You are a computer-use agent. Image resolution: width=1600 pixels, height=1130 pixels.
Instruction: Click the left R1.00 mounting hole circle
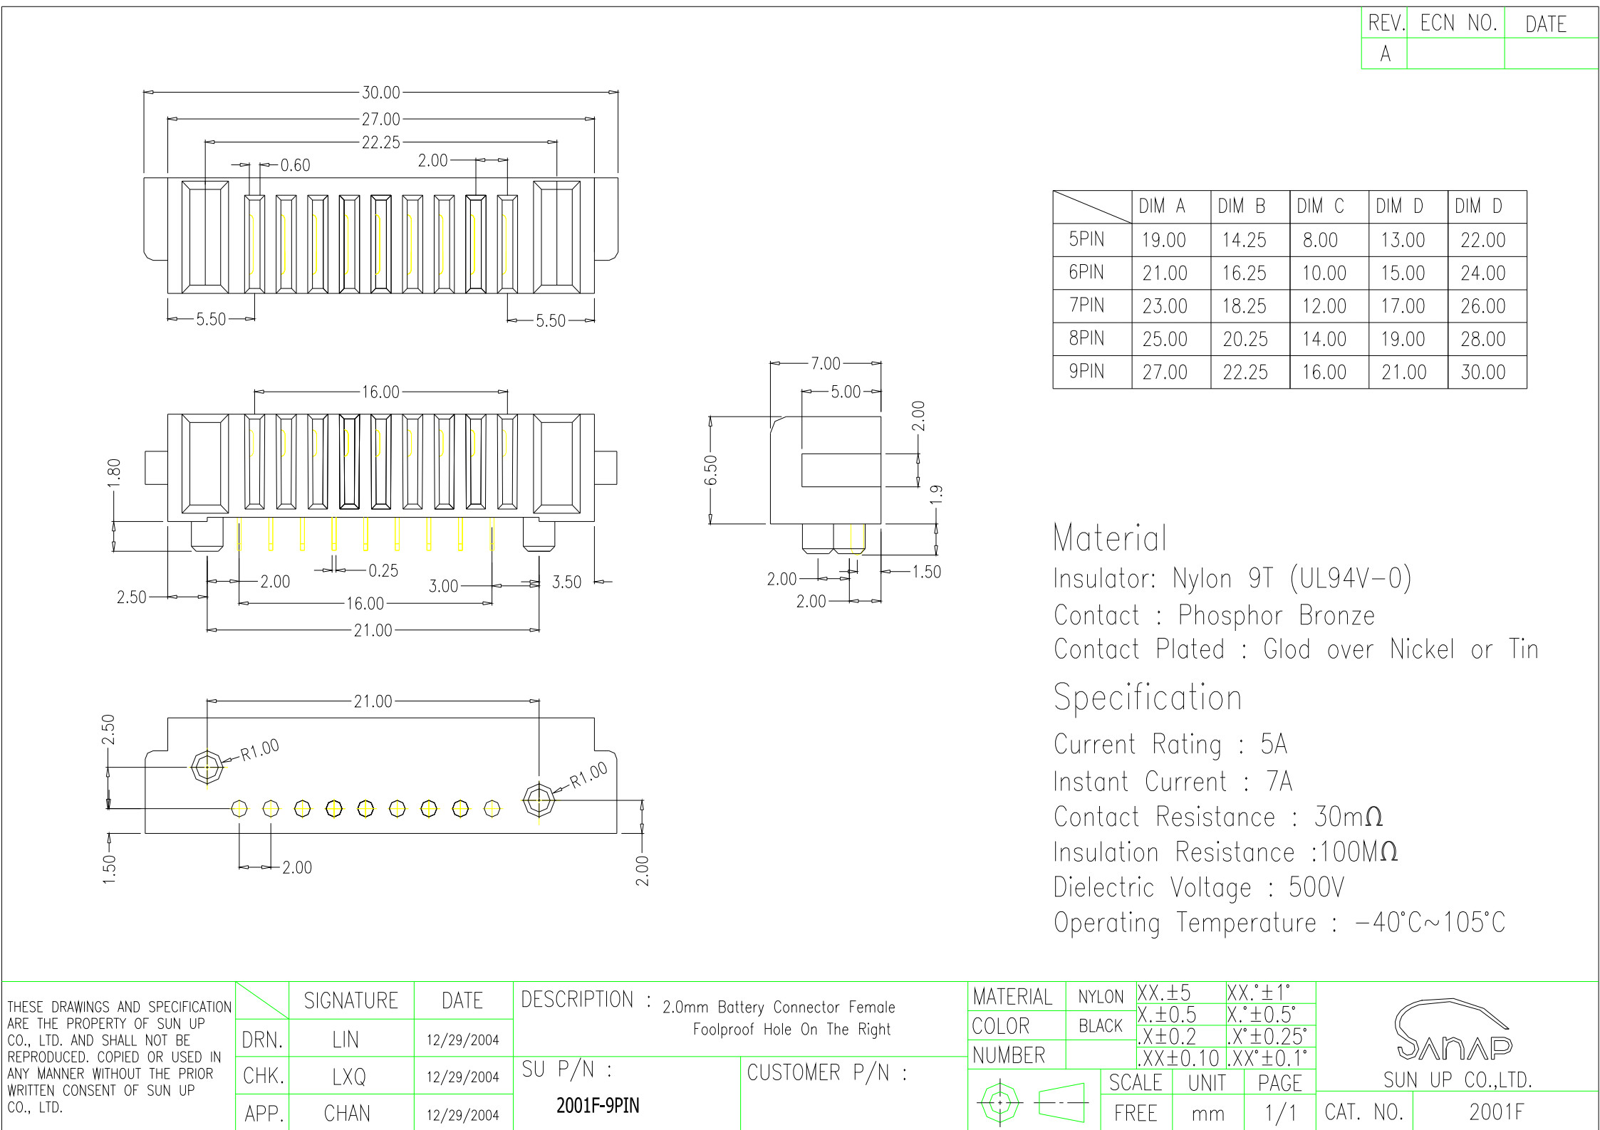point(207,768)
